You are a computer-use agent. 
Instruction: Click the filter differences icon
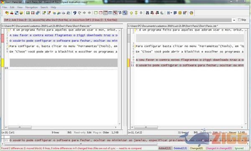[x=120, y=13]
